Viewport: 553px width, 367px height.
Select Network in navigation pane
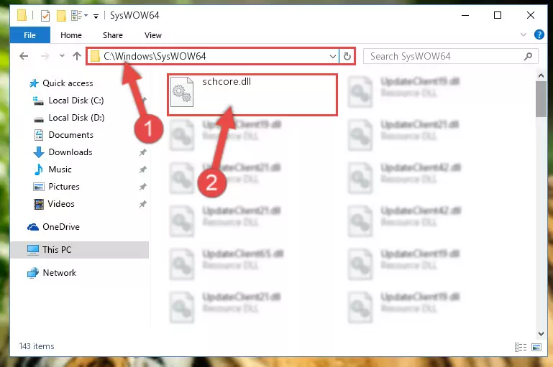pos(59,273)
